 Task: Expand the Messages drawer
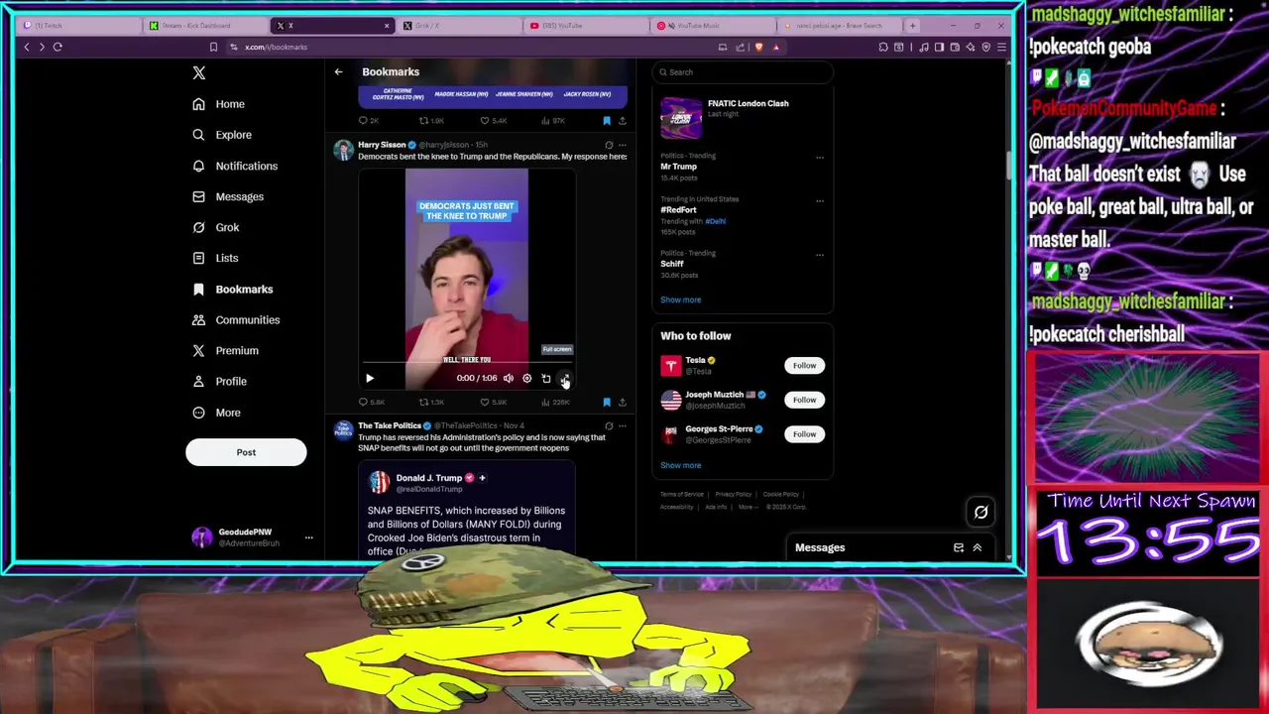coord(978,547)
